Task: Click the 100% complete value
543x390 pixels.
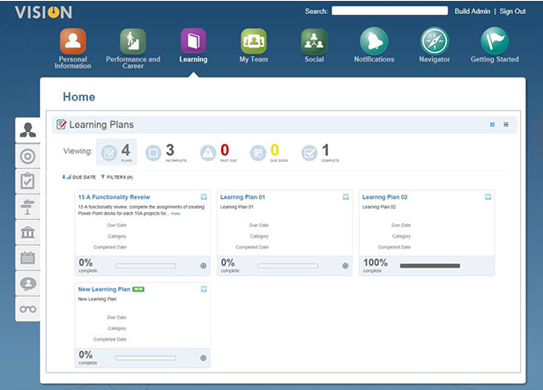Action: pos(375,262)
